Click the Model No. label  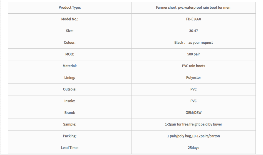[70, 19]
